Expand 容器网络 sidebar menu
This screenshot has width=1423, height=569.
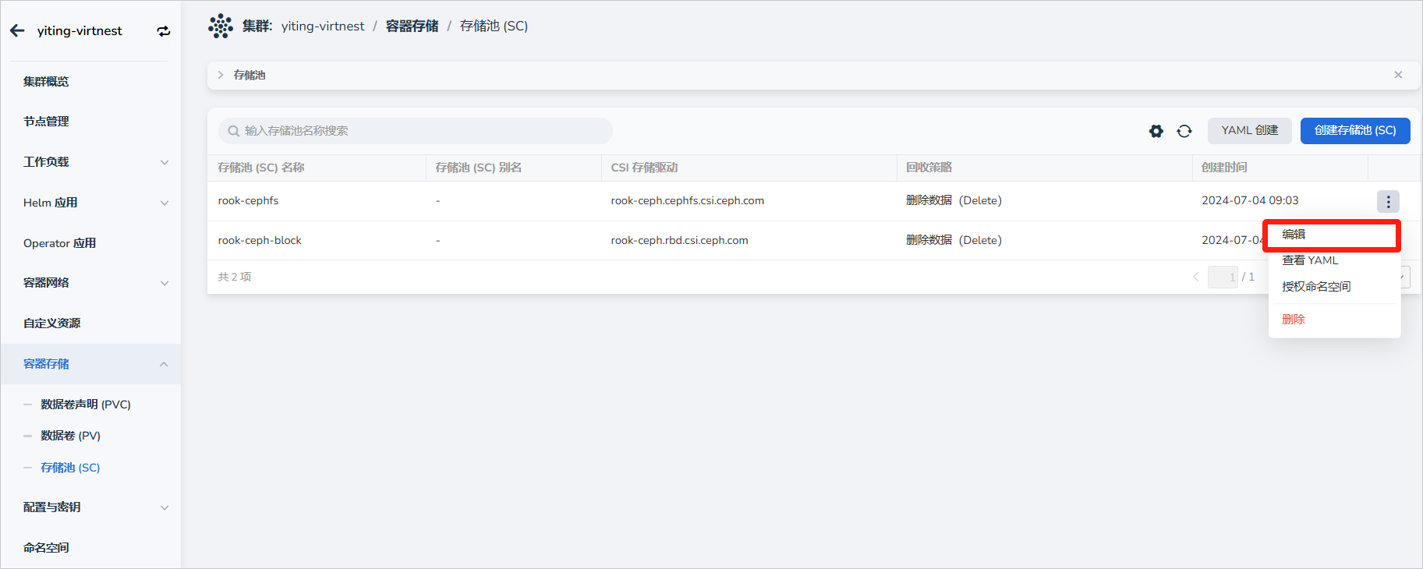pos(165,283)
